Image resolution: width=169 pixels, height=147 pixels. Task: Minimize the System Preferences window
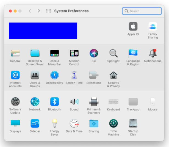click(x=15, y=11)
